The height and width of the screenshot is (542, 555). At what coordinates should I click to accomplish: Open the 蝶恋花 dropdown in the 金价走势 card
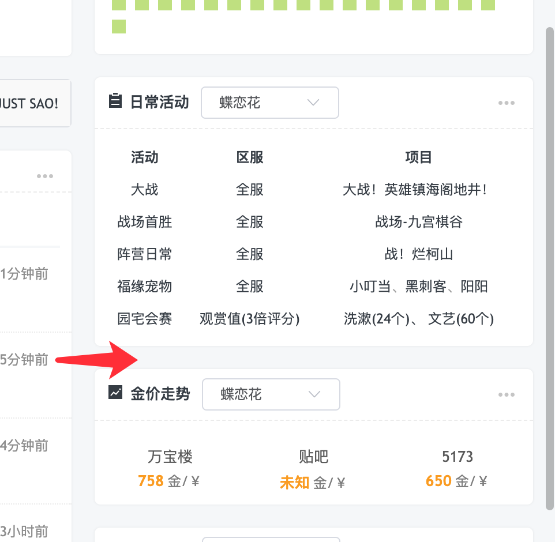pos(271,394)
